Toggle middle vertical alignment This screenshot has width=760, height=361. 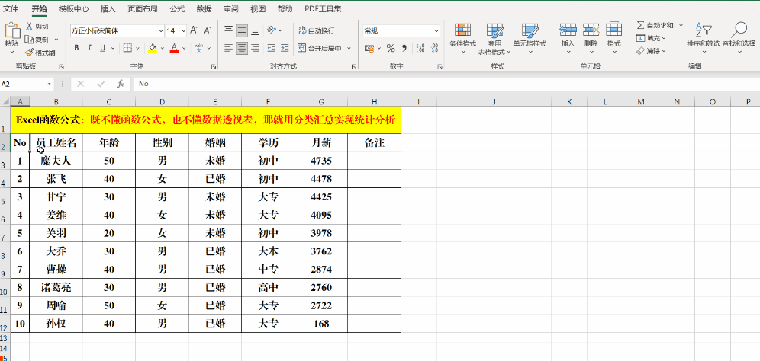coord(242,31)
